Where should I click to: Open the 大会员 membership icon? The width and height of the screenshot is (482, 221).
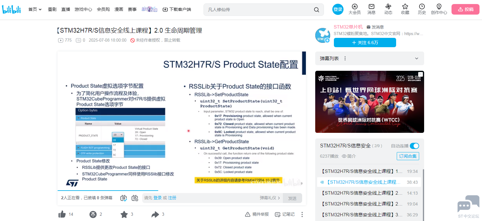[x=354, y=7]
